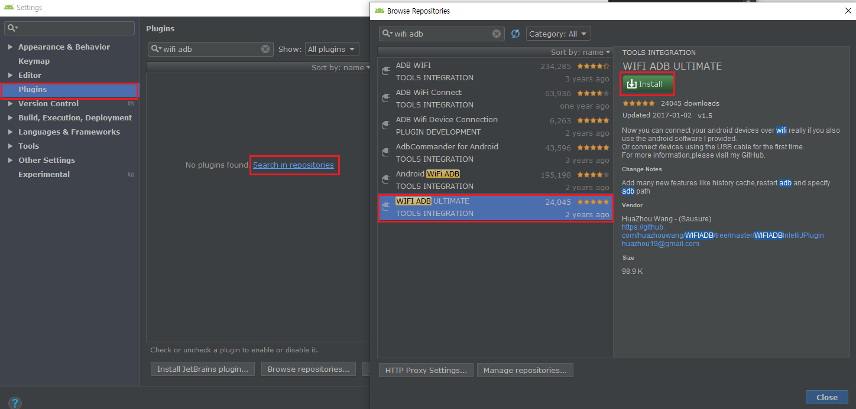Screen dimensions: 856x409
Task: Click the rating stars of WIFI ADB ULTIMATE details
Action: coord(639,103)
